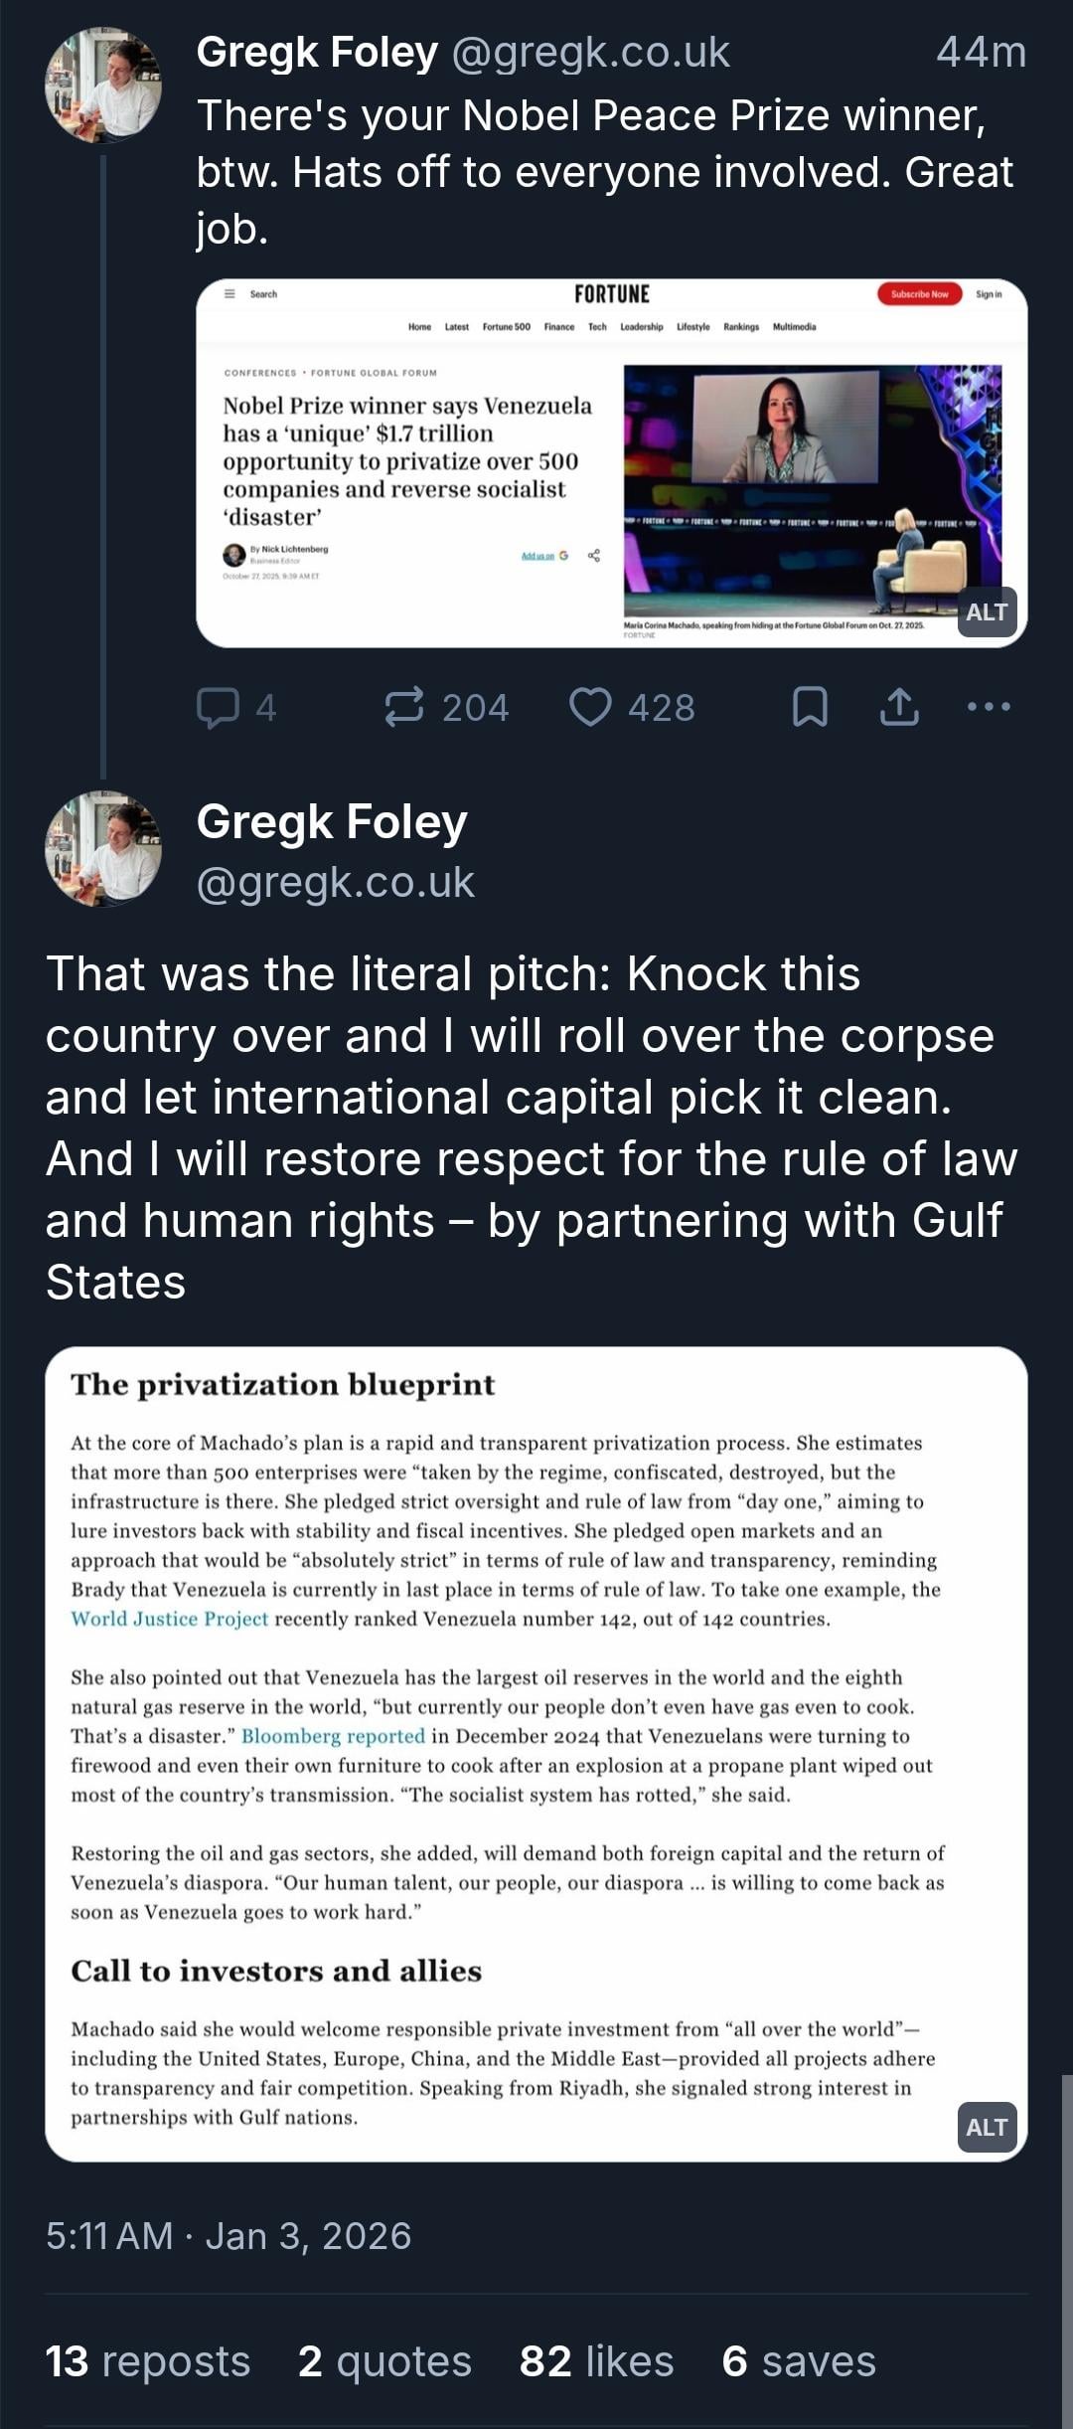Tap the share upload icon
Viewport: 1073px width, 2429px height.
[899, 707]
